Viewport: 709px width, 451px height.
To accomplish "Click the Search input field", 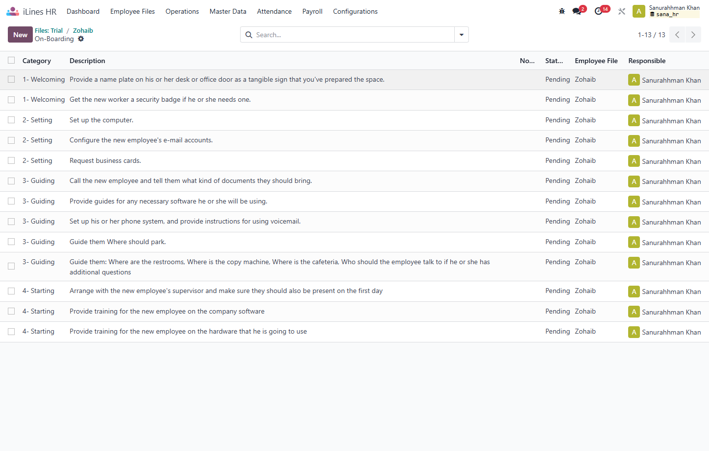I will [x=354, y=35].
